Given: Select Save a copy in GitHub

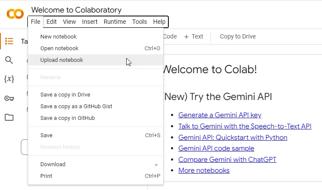Looking at the screenshot, I should tap(67, 118).
